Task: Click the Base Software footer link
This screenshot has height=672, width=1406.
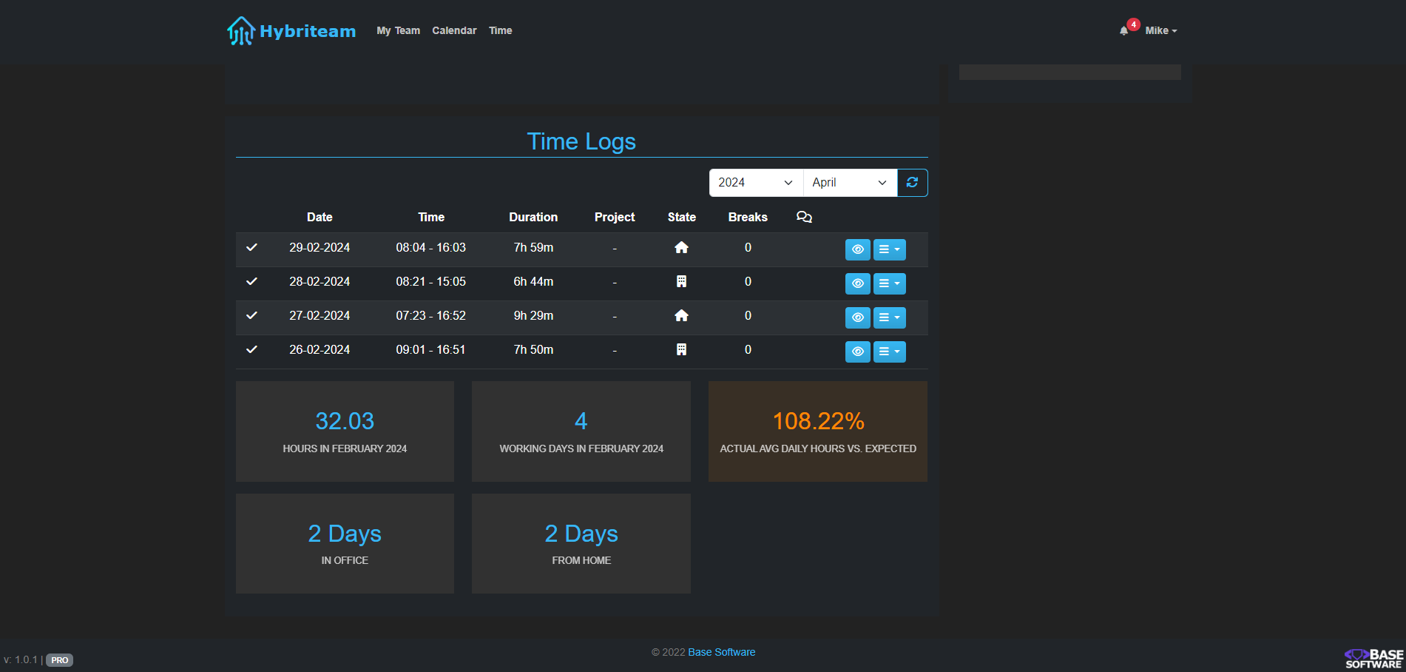Action: point(721,652)
